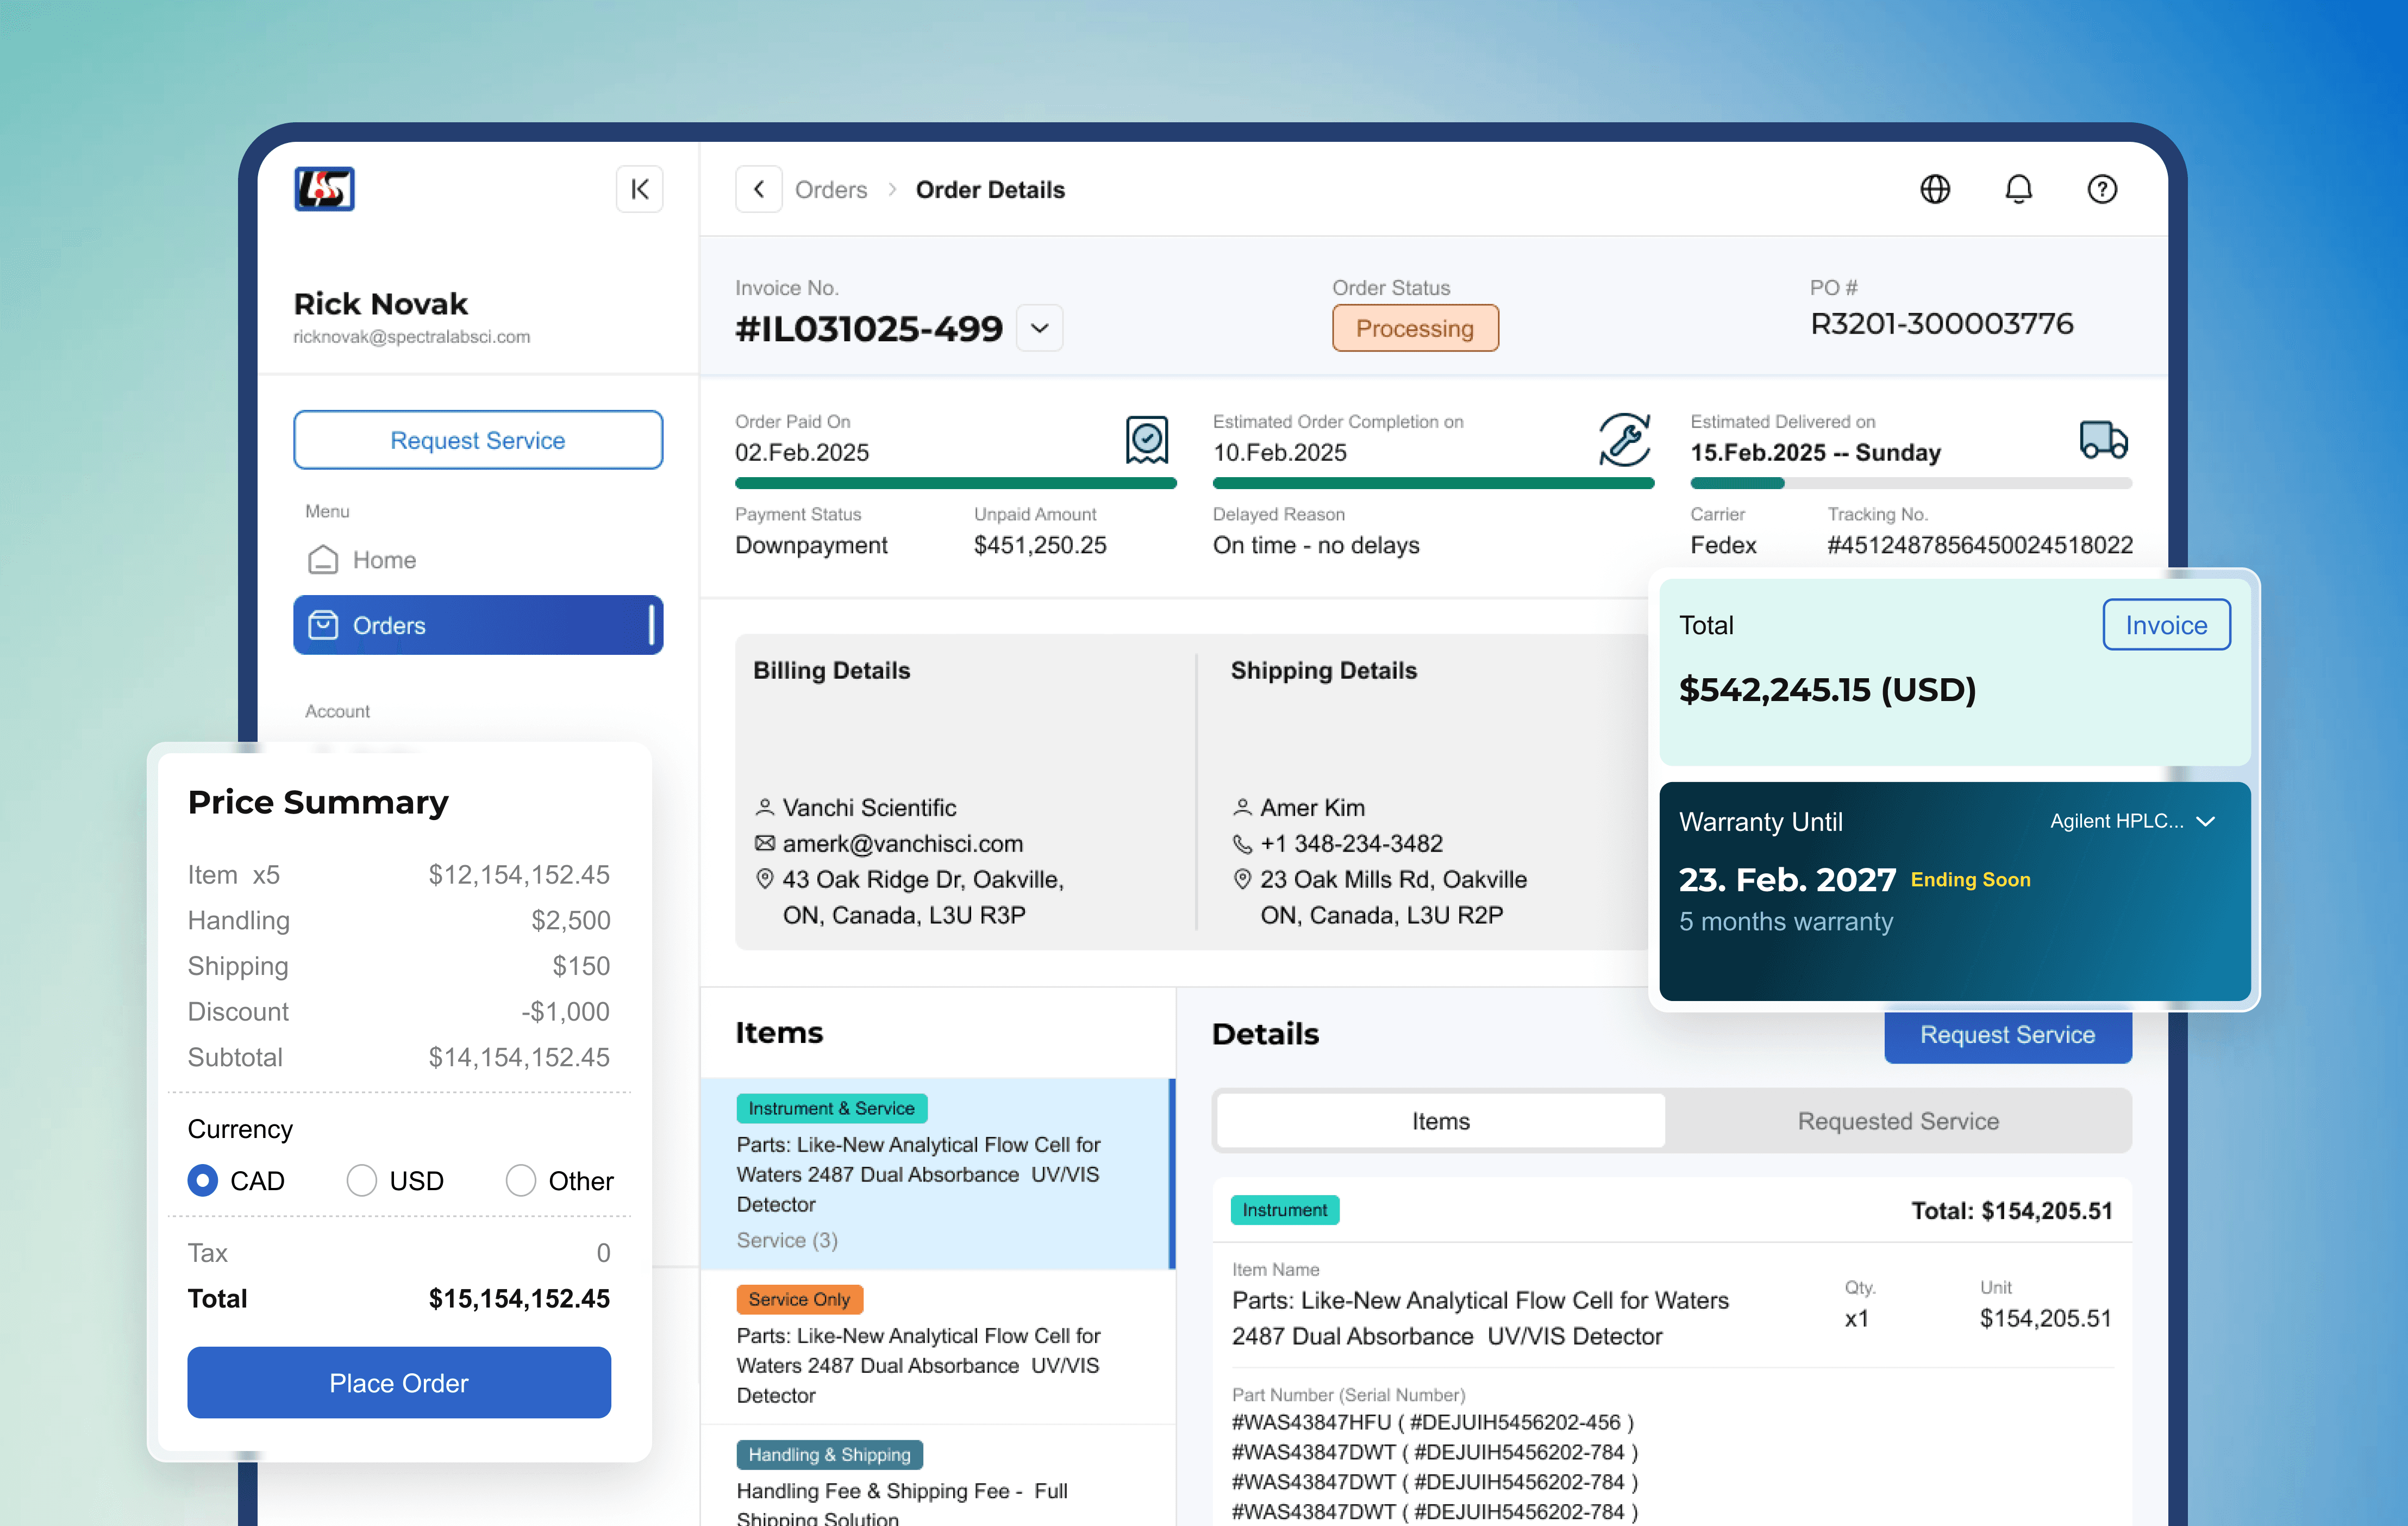
Task: Collapse the sidebar with the arrow icon
Action: pos(640,189)
